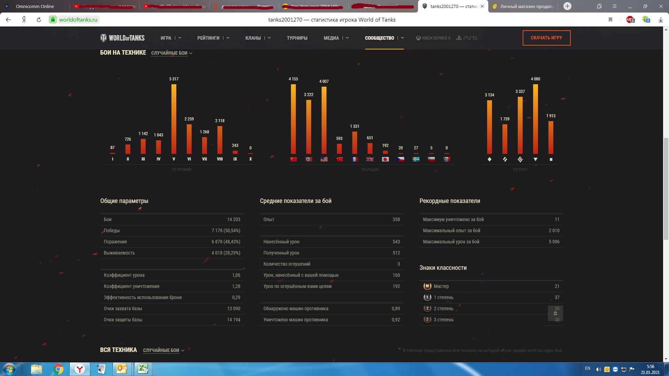
Task: Click the 2nd degree badge icon
Action: pos(427,308)
